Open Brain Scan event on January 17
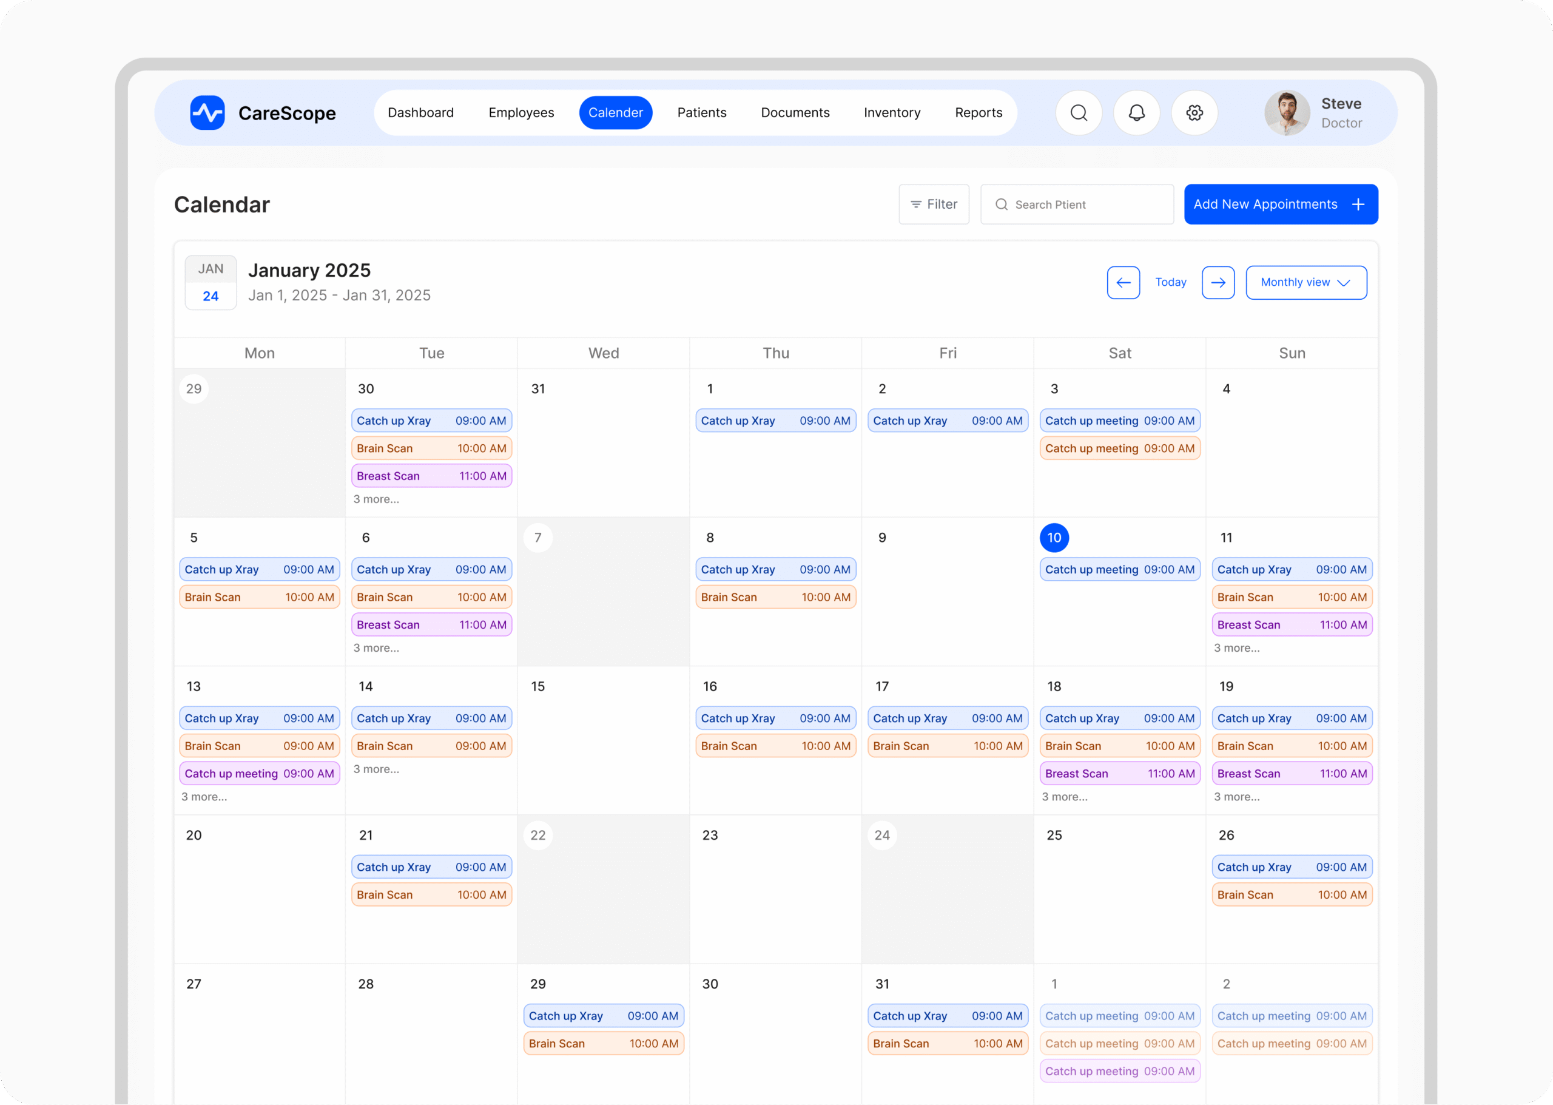This screenshot has height=1105, width=1553. (948, 746)
